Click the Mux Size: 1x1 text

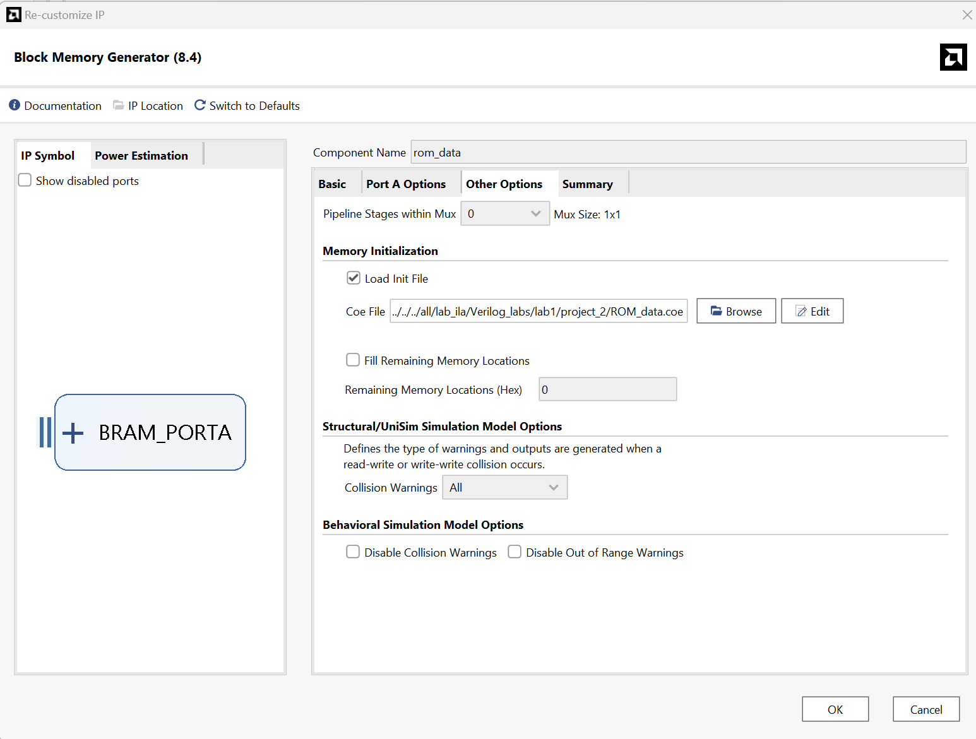pos(587,215)
